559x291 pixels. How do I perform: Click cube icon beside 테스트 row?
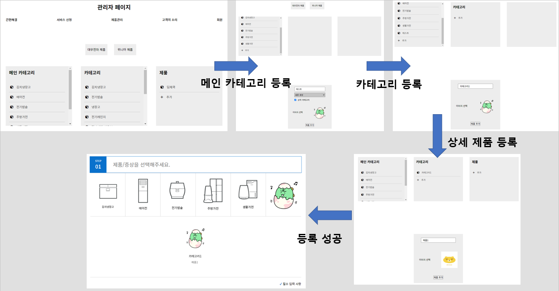pos(399,33)
